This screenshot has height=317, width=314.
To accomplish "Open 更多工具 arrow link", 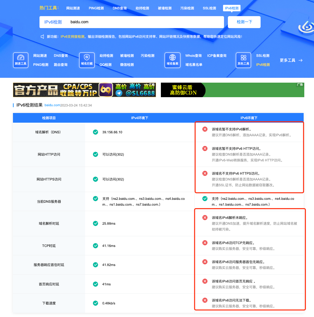I will point(291,60).
